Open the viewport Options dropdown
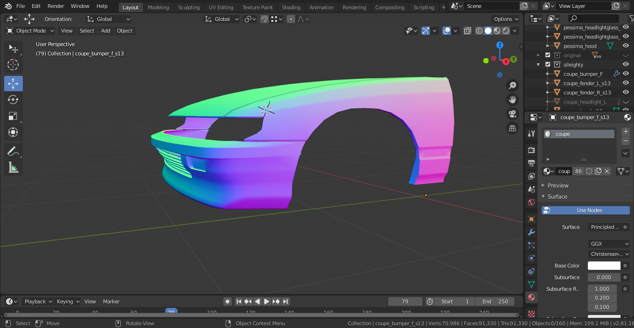This screenshot has height=328, width=634. tap(506, 19)
